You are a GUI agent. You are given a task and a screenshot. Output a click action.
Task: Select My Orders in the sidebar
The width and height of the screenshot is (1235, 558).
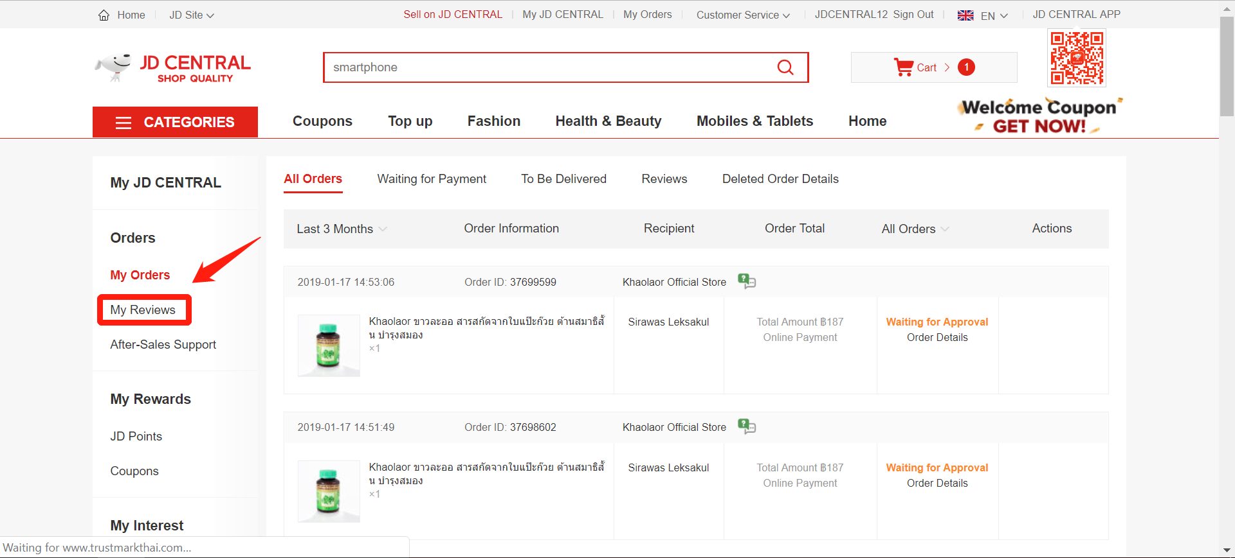coord(140,275)
